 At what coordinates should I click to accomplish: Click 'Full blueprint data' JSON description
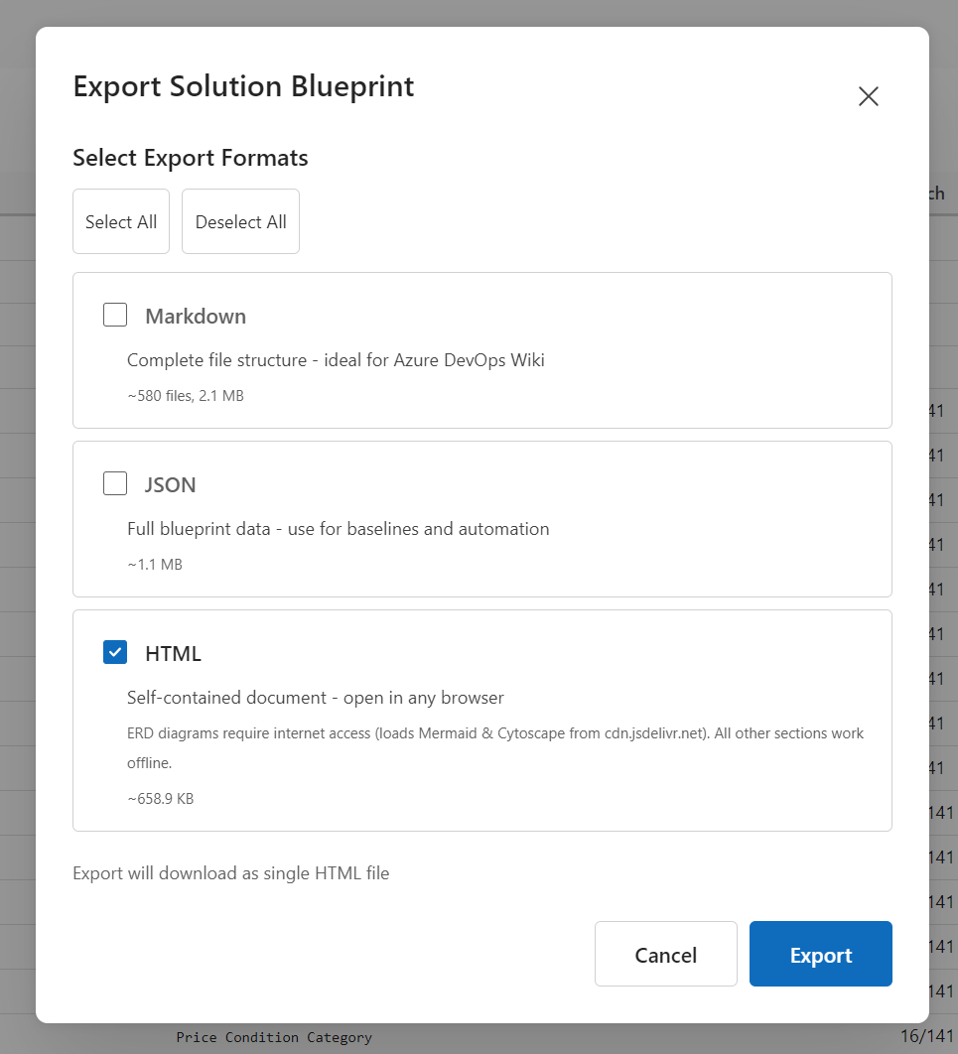[x=339, y=529]
